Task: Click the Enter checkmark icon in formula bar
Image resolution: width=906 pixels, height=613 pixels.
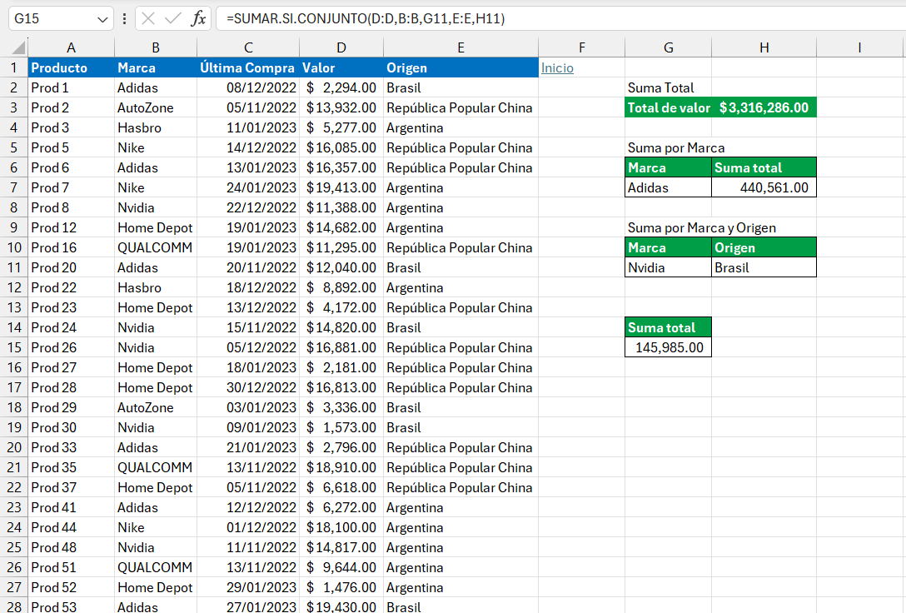Action: pos(173,18)
